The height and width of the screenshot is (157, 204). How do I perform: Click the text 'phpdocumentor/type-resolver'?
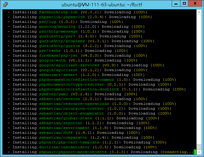click(x=72, y=84)
